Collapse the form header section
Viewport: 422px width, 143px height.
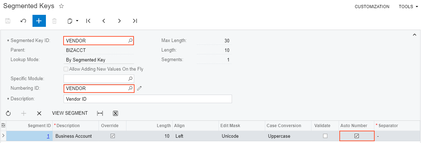[x=414, y=35]
